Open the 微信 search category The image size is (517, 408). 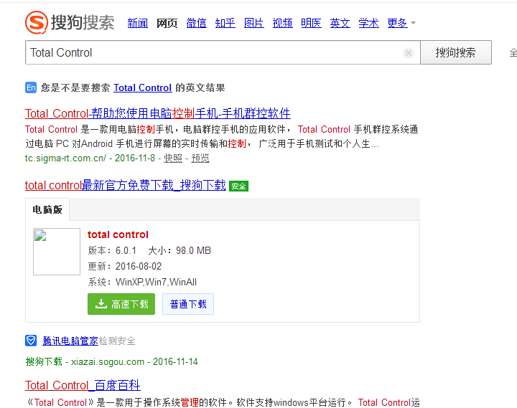196,23
